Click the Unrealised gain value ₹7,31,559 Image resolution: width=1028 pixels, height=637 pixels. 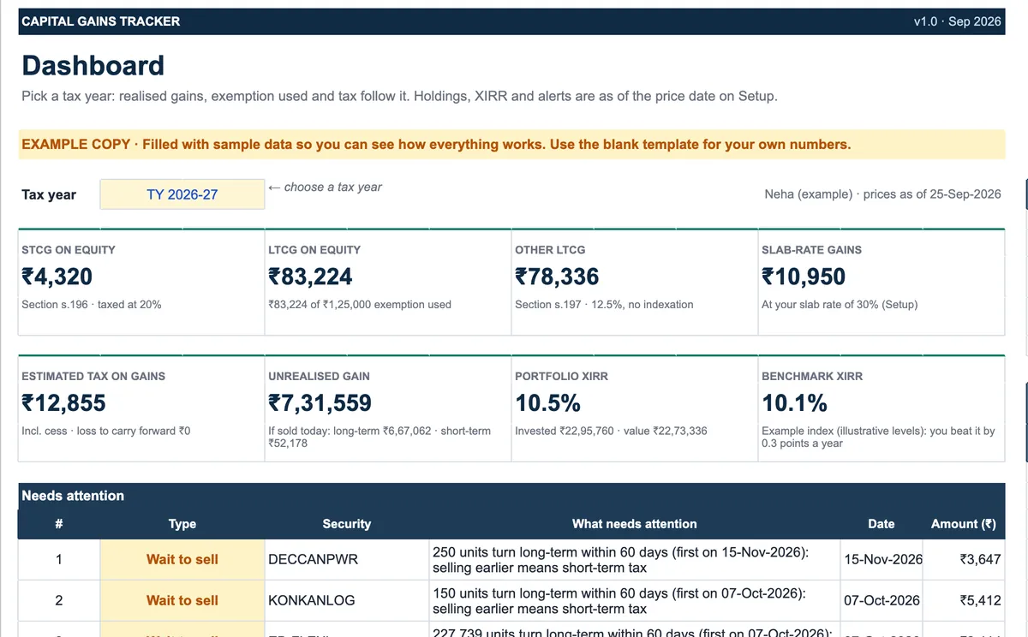(320, 402)
